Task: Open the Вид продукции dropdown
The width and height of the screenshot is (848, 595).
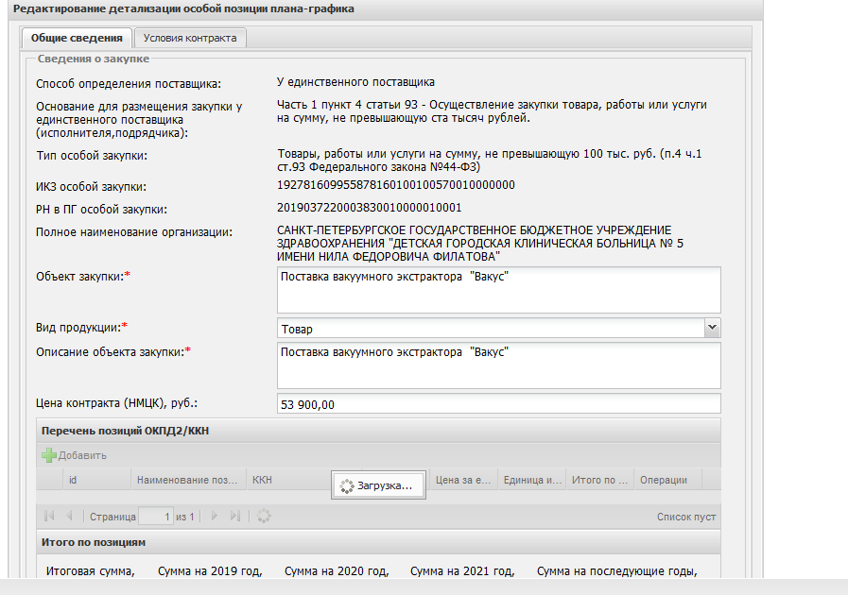Action: point(712,329)
